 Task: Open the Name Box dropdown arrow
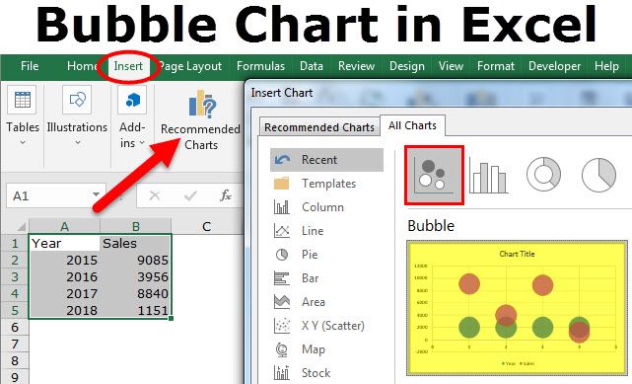pyautogui.click(x=96, y=194)
